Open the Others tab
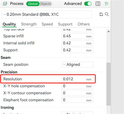Screen dimensions: 124x114 click(84, 24)
